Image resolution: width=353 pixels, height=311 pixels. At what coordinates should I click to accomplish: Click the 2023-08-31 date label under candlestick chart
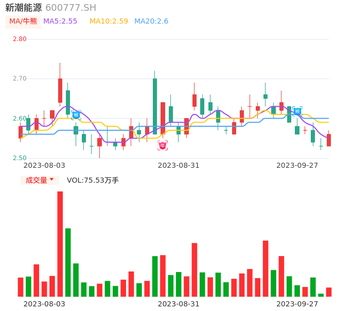[179, 165]
